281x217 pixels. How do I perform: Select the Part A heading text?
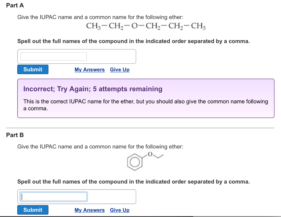pos(15,5)
